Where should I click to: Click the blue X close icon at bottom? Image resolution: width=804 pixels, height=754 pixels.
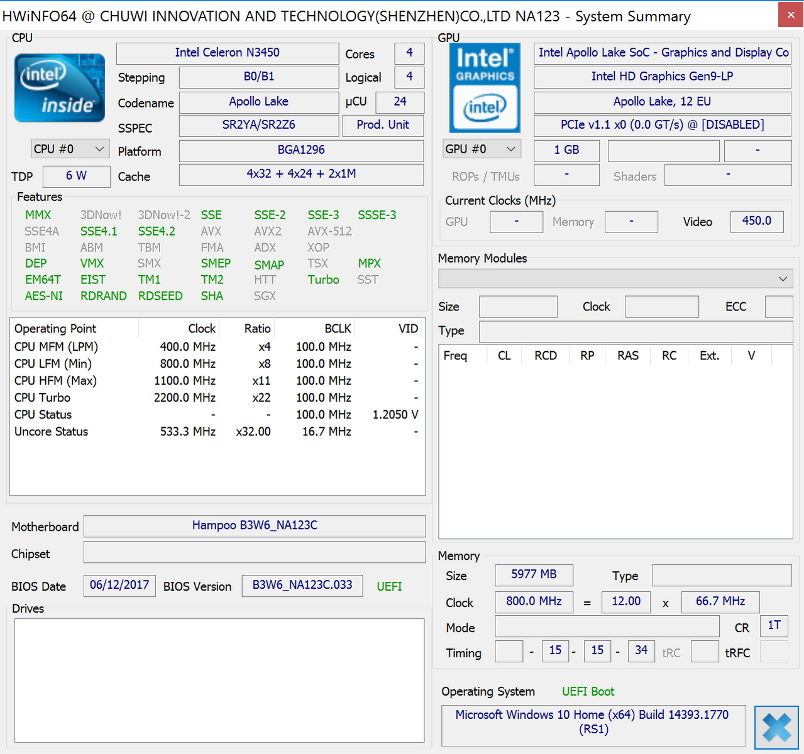coord(776,728)
